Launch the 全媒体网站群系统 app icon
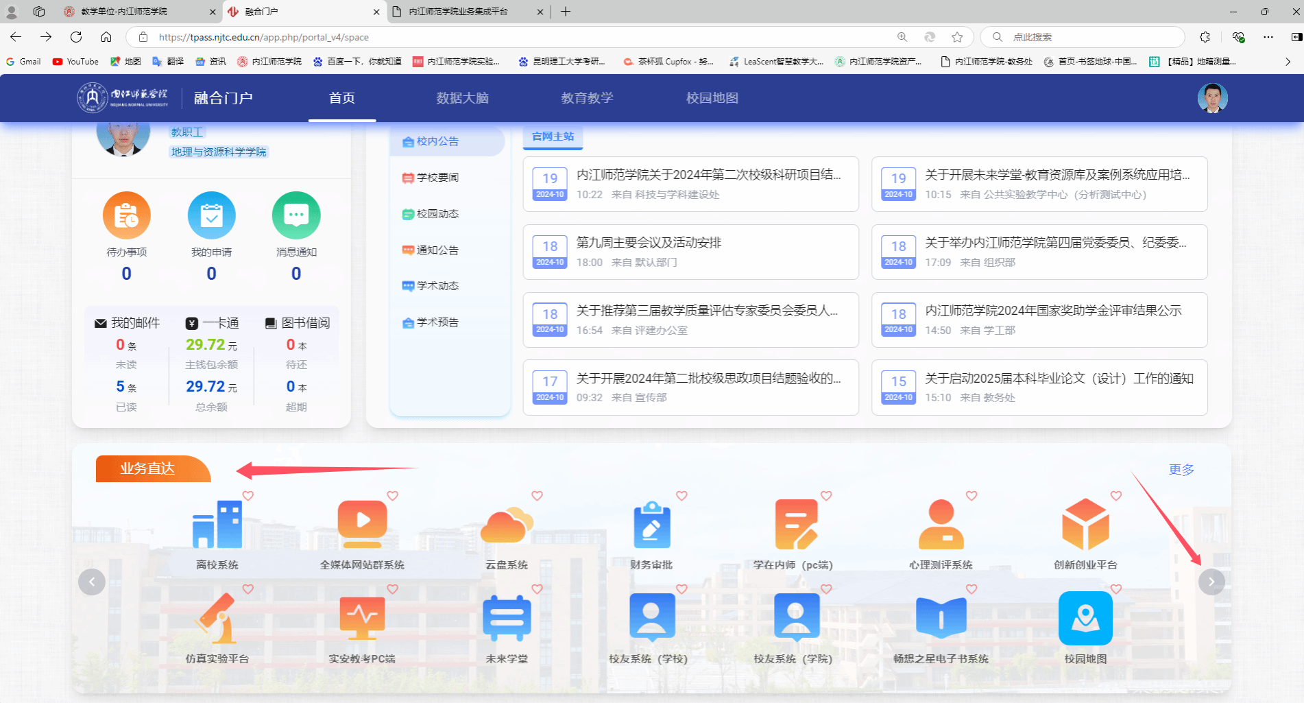 (x=362, y=525)
